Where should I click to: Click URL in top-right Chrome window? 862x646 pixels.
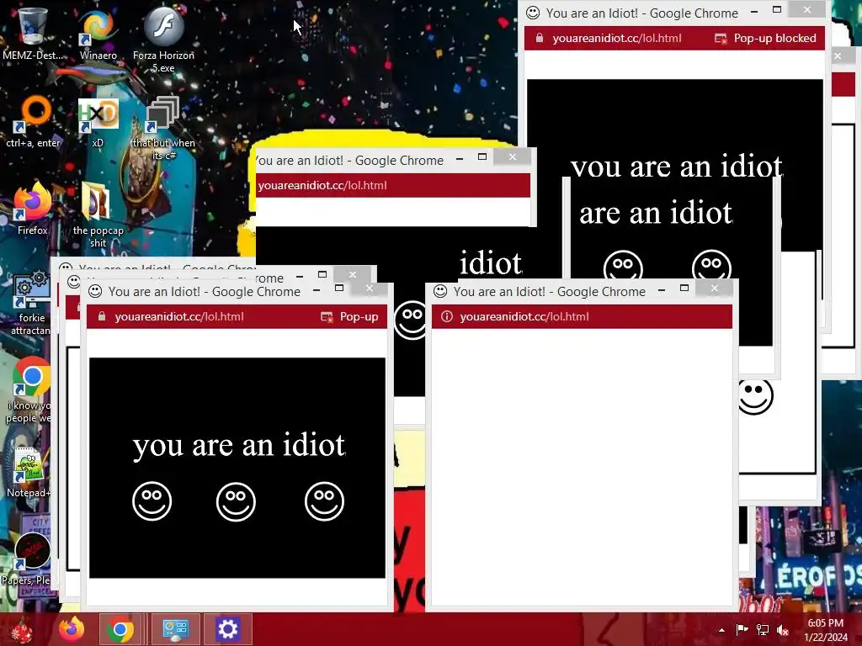[617, 38]
